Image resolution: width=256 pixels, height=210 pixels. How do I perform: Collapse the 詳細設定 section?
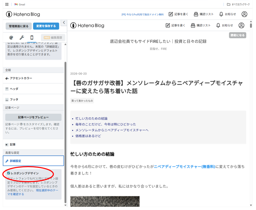coord(33,161)
